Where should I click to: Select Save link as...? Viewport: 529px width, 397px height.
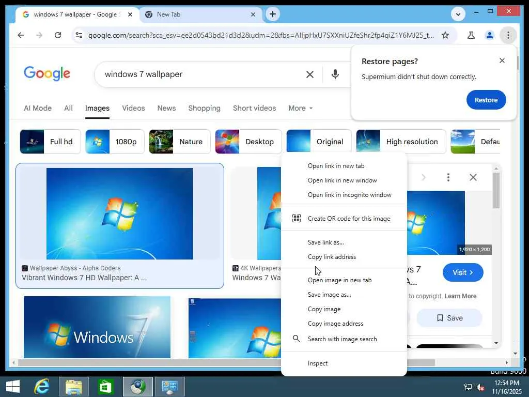tap(344, 242)
